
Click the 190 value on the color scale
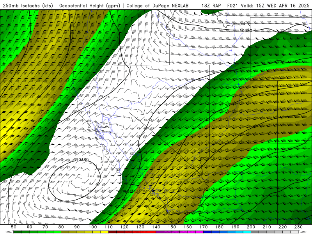pos(235,227)
